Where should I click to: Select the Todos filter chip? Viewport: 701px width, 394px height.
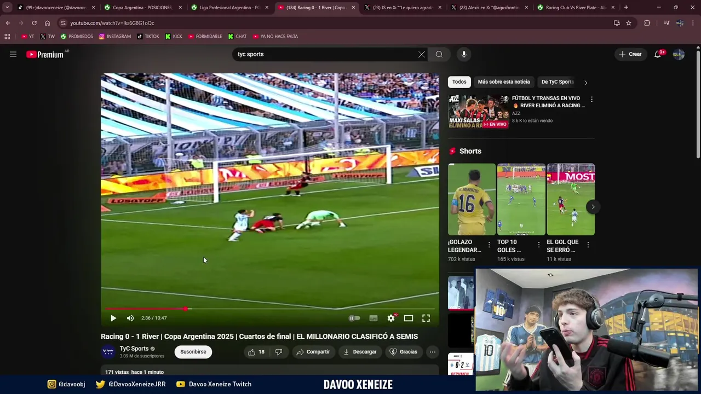(x=459, y=82)
